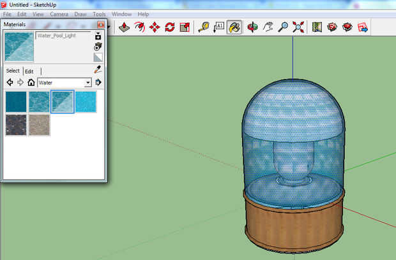396x260 pixels.
Task: Open the Water material library dropdown
Action: [x=88, y=82]
